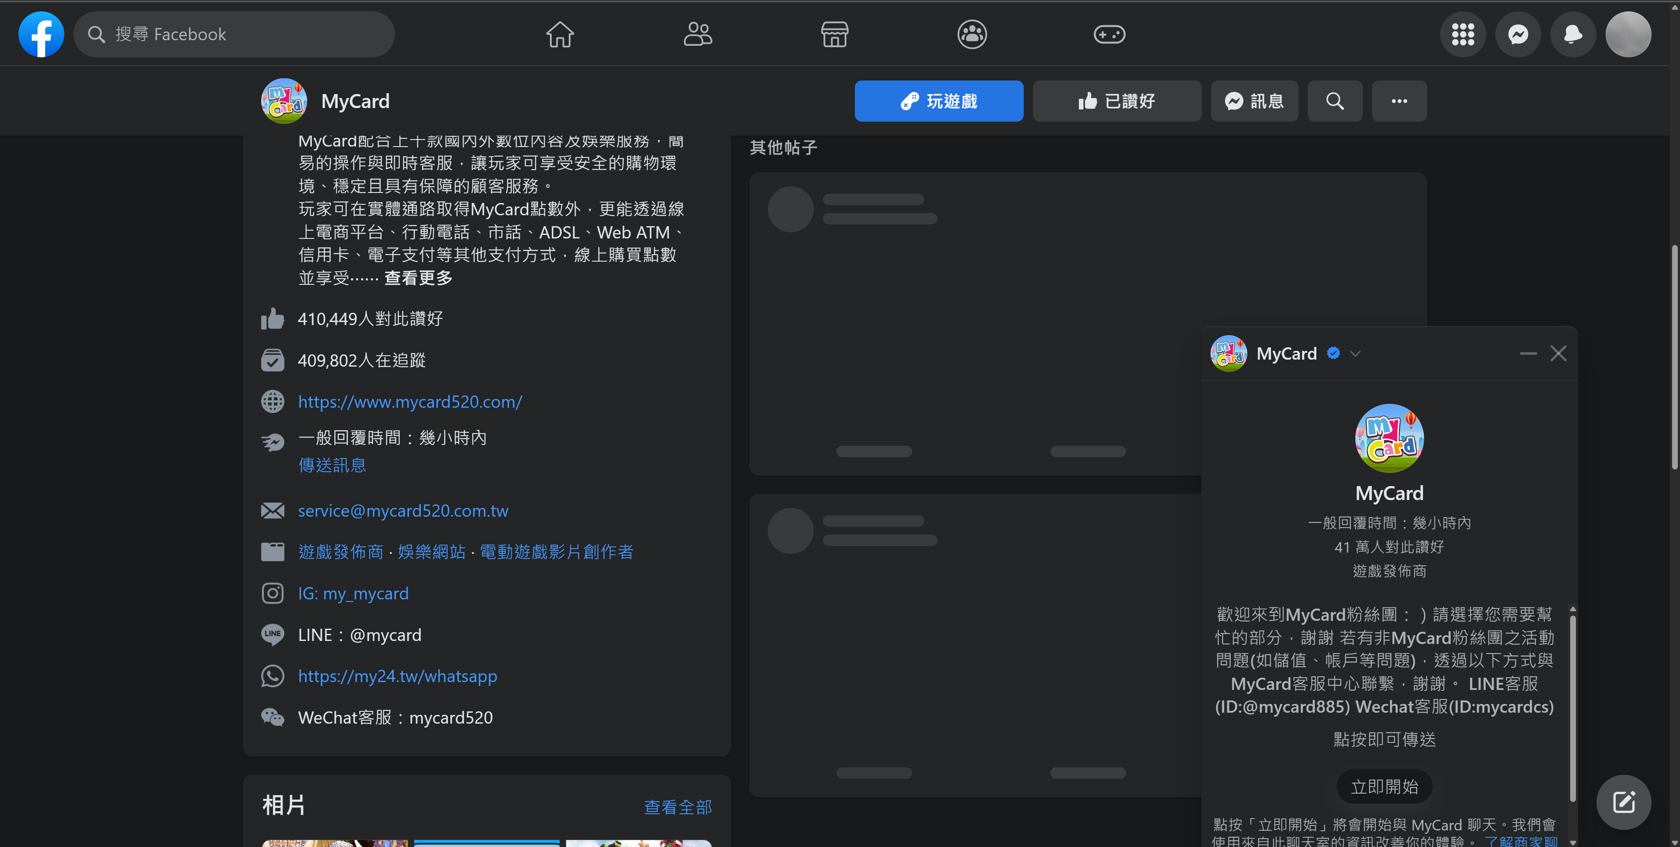Open the notifications bell
The width and height of the screenshot is (1680, 847).
tap(1572, 34)
